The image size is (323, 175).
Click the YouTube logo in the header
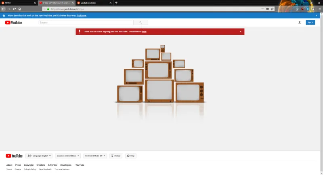tap(13, 23)
